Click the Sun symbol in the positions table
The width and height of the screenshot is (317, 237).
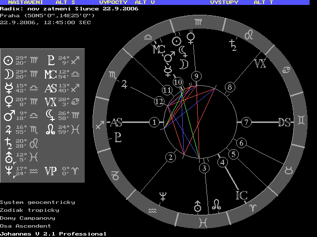pyautogui.click(x=8, y=61)
